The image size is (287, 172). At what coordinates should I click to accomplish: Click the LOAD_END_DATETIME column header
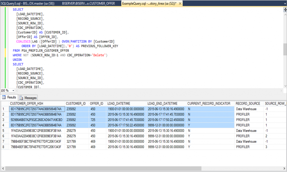[166, 103]
